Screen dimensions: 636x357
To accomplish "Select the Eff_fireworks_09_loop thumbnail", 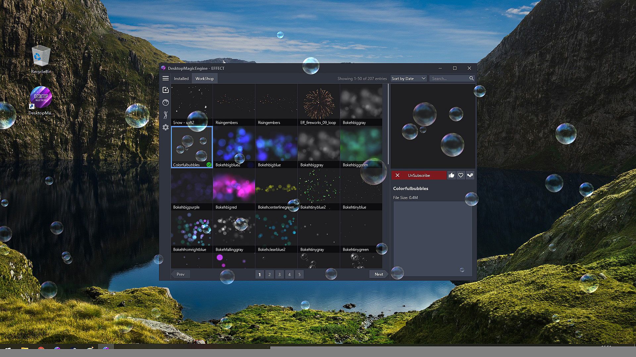I will pos(318,104).
